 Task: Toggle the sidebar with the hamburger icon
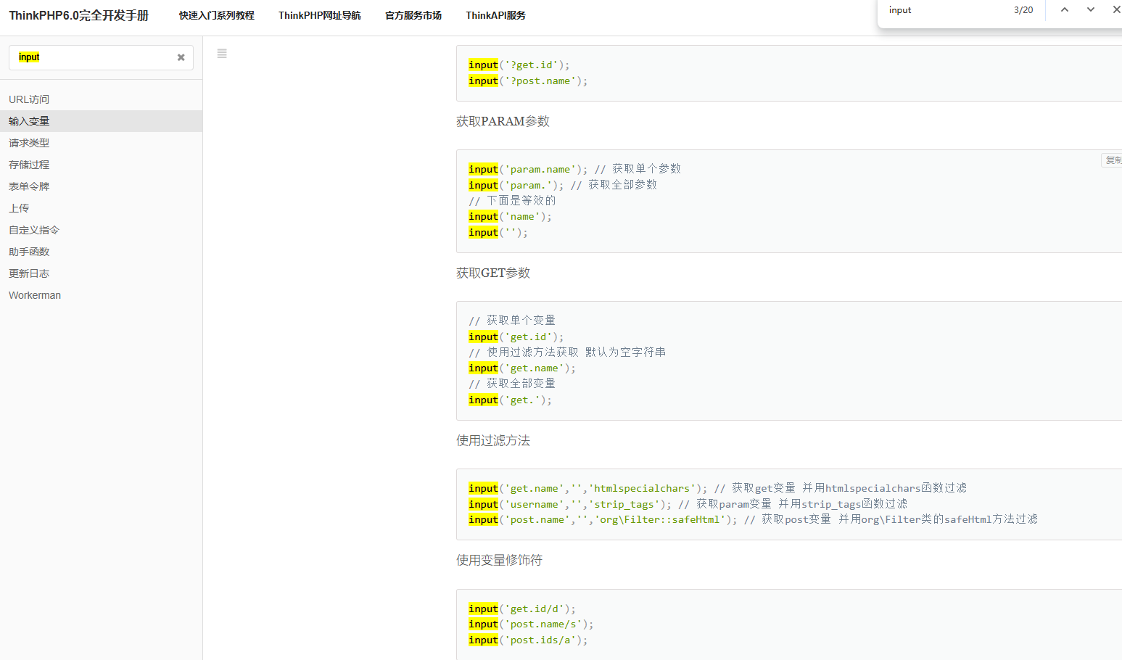[222, 54]
